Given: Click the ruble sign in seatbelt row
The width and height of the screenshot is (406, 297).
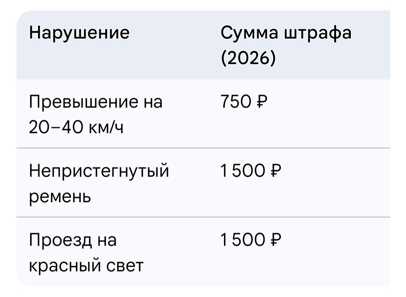Looking at the screenshot, I should (276, 170).
